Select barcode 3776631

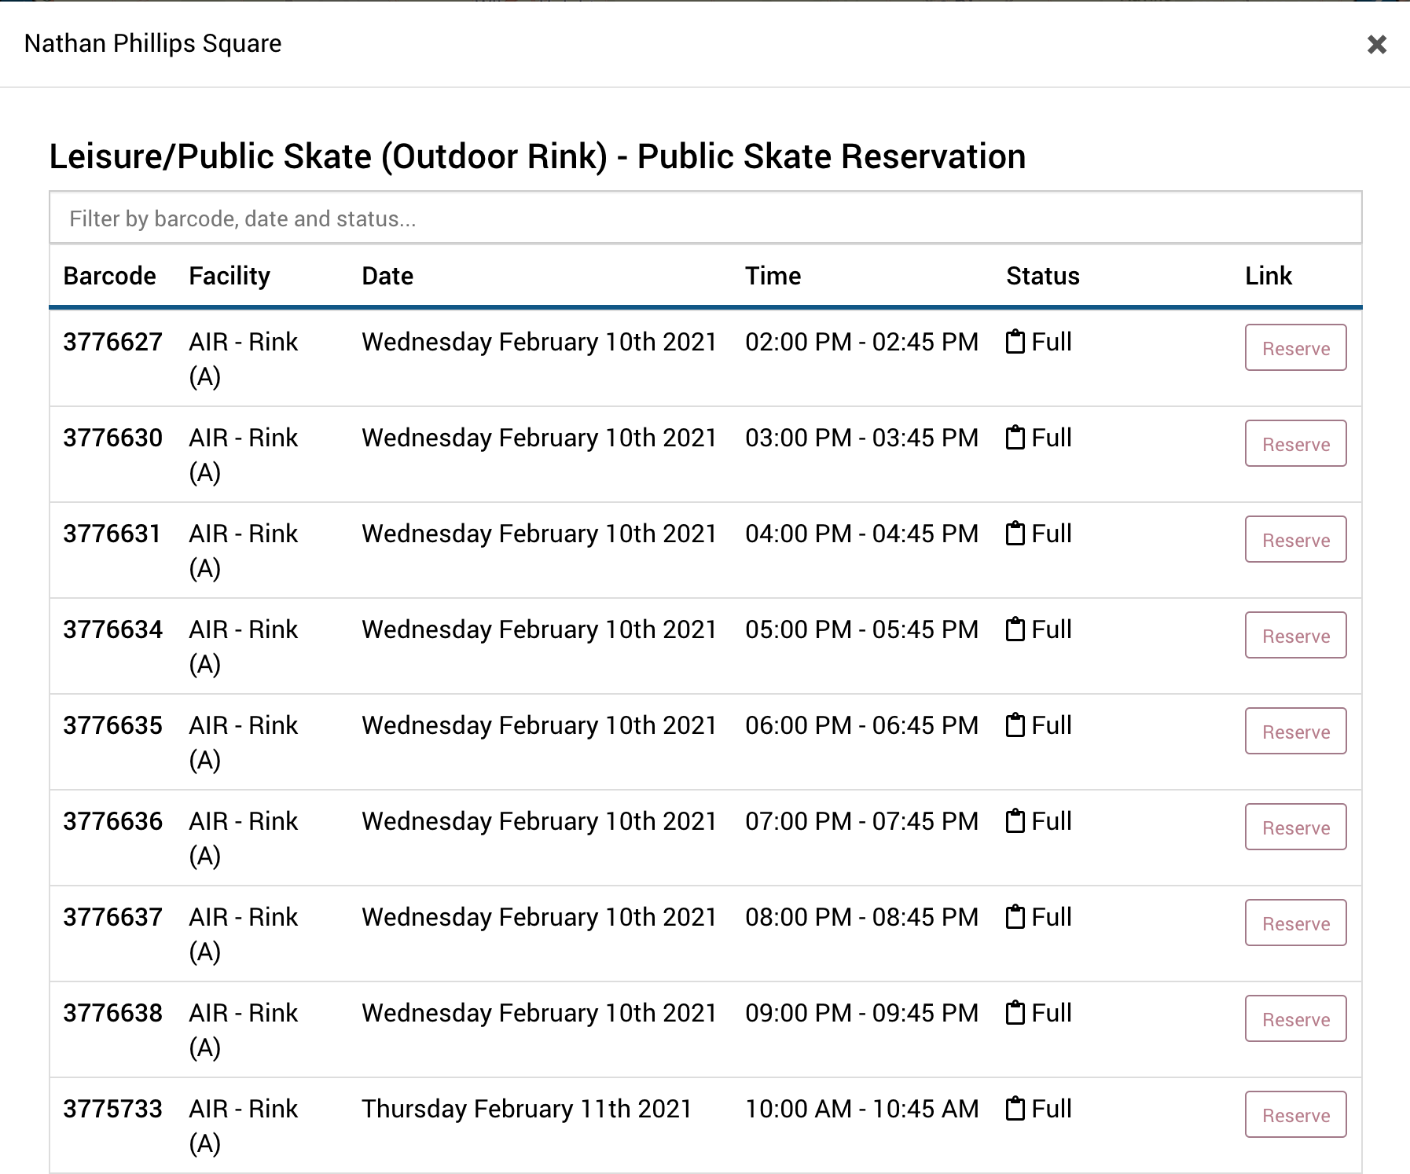112,534
